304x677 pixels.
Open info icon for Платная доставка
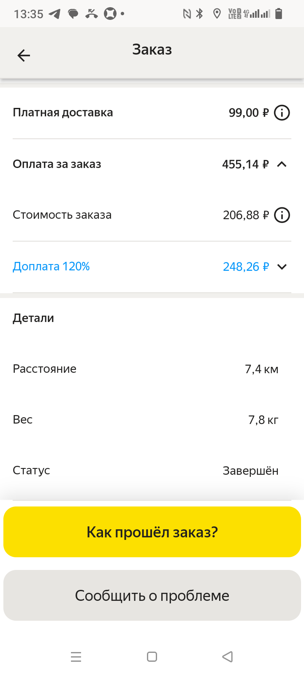[x=282, y=113]
